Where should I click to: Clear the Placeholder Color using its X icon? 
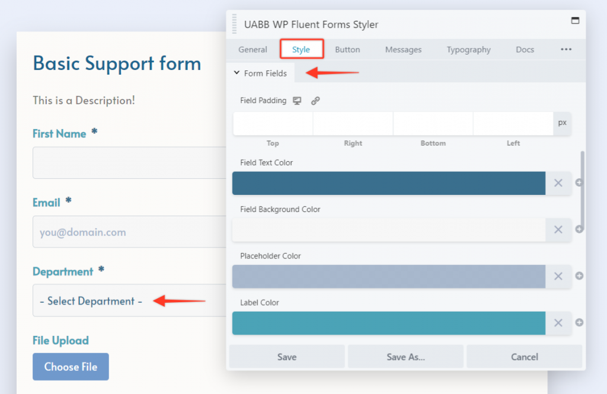click(x=558, y=276)
